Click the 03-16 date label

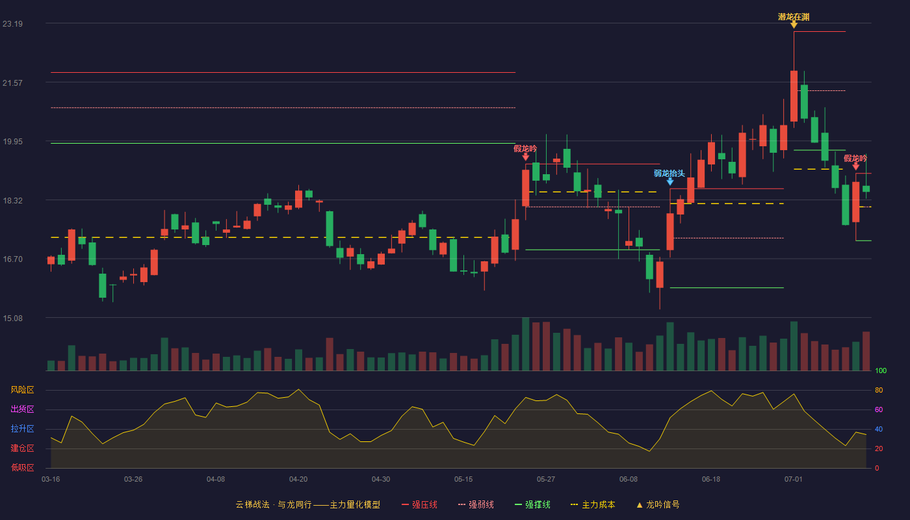51,479
